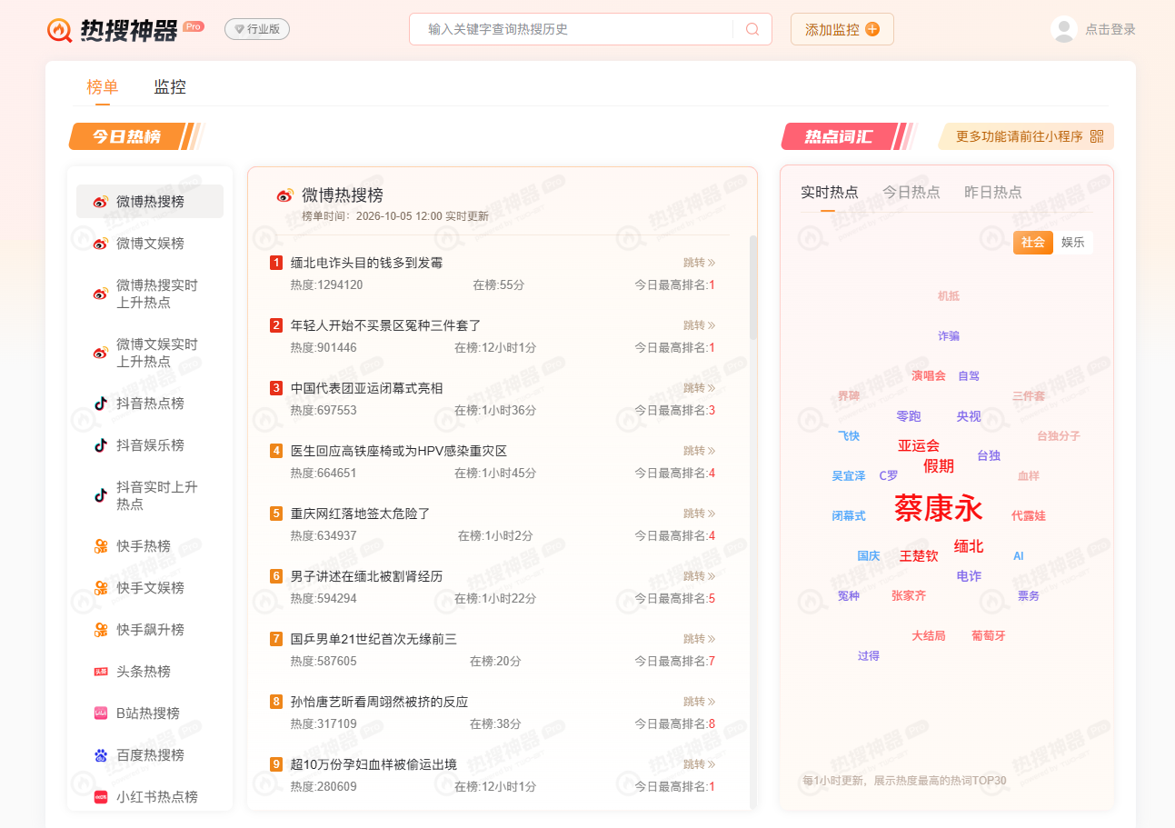Click the Weibo icon beside 微博文娱榜
The width and height of the screenshot is (1175, 828).
[101, 244]
